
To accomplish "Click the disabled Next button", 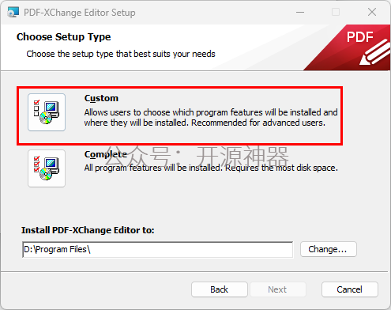I will pyautogui.click(x=278, y=289).
